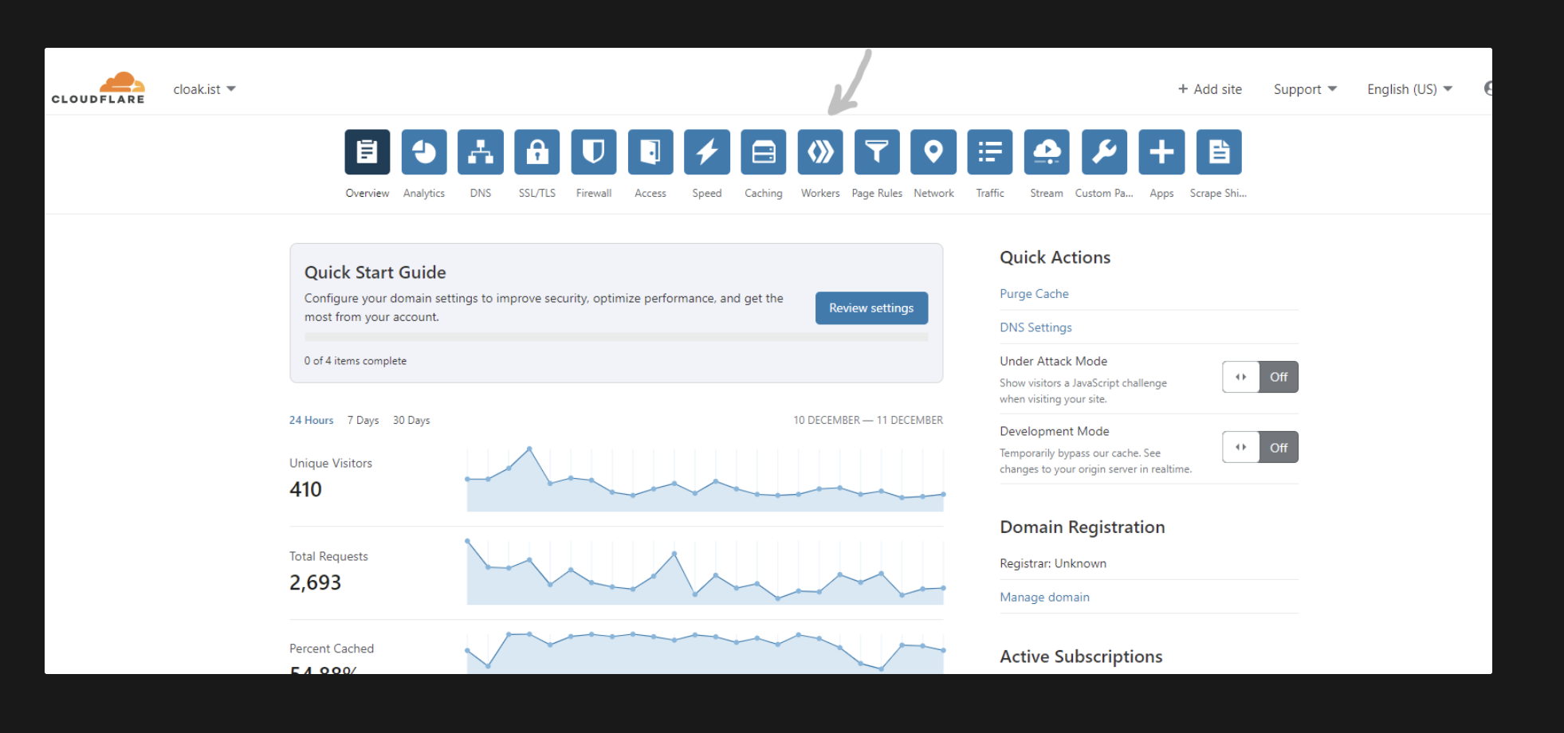This screenshot has width=1564, height=733.
Task: Toggle Under Attack Mode switch
Action: pyautogui.click(x=1259, y=377)
